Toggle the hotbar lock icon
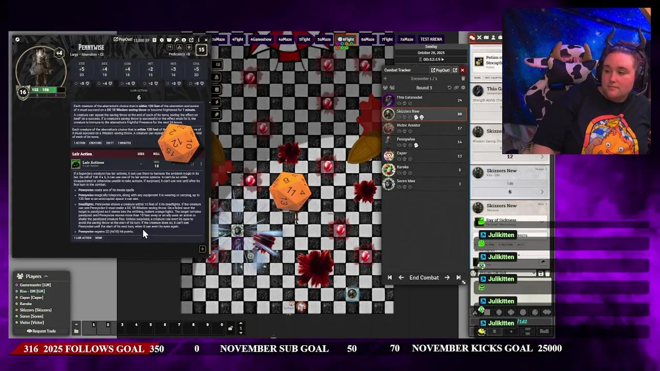This screenshot has height=371, width=660. click(230, 328)
